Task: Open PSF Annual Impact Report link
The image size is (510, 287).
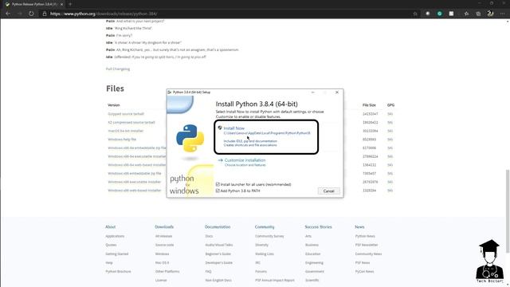Action: tap(274, 280)
